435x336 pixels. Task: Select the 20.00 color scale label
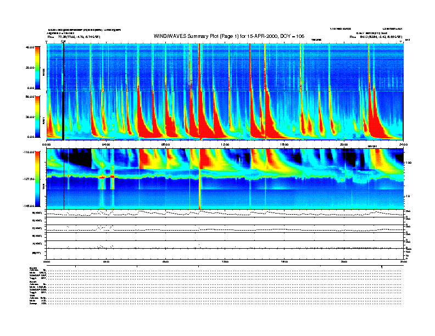[x=30, y=68]
